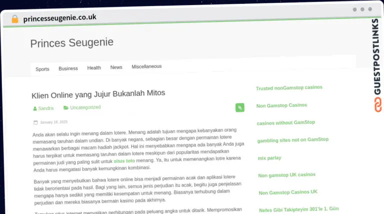Viewport: 384px width, 214px height.
Task: Click the author user icon beside Sandra
Action: (x=35, y=108)
